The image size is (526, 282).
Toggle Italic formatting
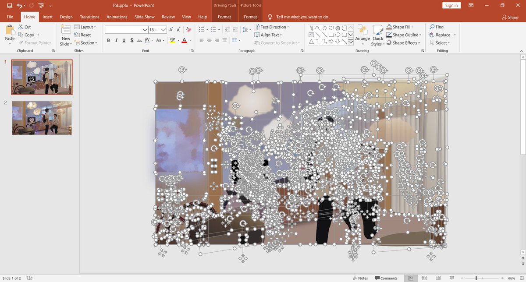pyautogui.click(x=116, y=40)
